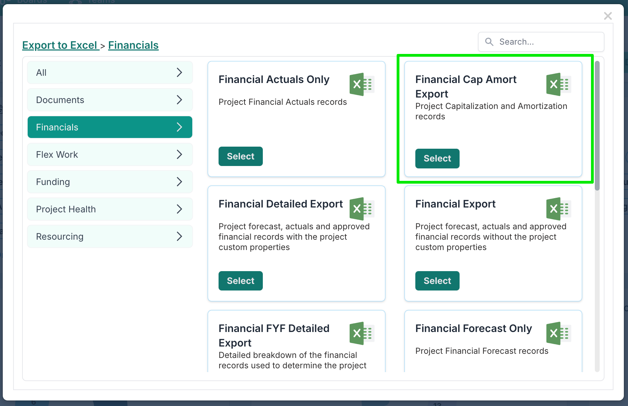Click the Excel icon on Financial Forecast Only card

[559, 333]
